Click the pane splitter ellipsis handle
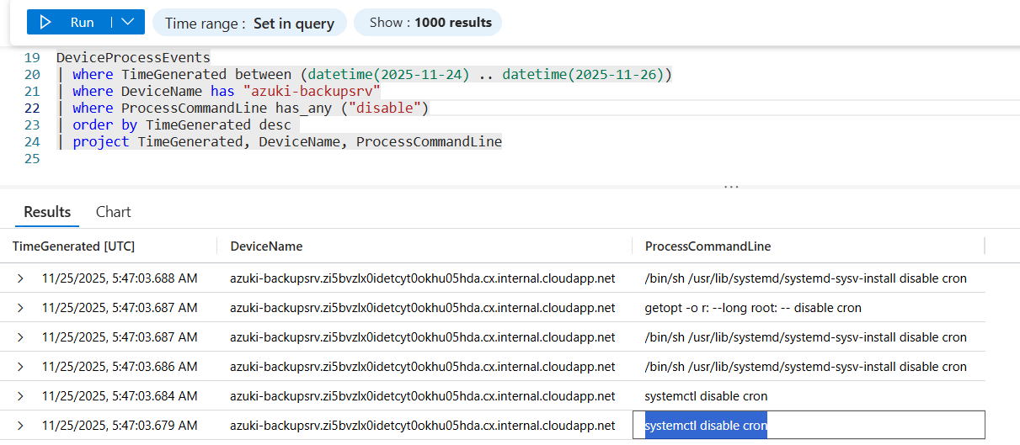The image size is (1020, 445). (x=731, y=186)
